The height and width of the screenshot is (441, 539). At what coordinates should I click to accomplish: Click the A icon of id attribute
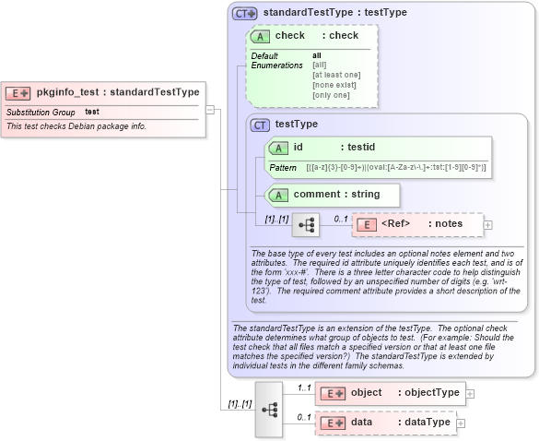(x=278, y=149)
